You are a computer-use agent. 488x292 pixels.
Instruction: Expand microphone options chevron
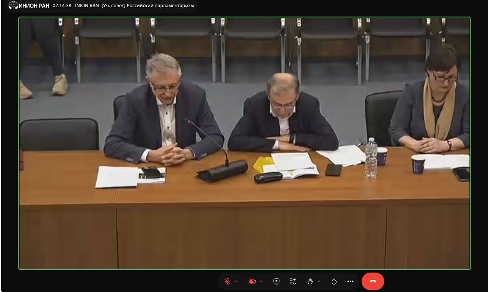pos(236,281)
